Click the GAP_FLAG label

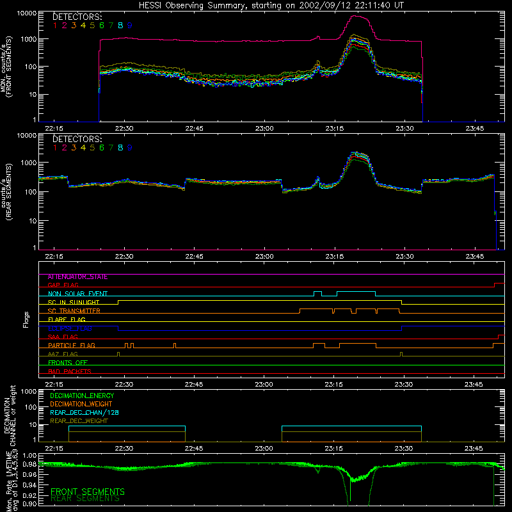click(63, 285)
